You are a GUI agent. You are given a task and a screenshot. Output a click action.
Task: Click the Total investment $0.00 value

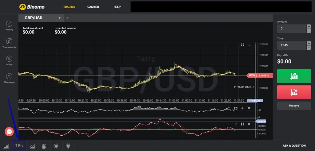[29, 32]
